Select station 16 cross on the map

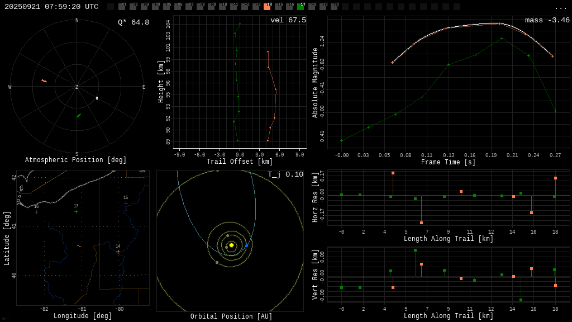[x=36, y=212]
